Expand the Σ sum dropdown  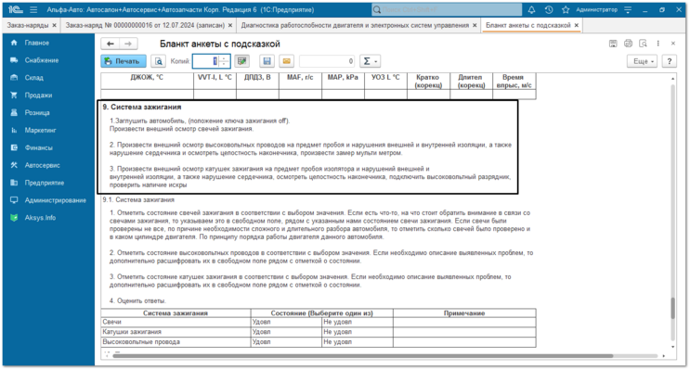click(x=370, y=61)
